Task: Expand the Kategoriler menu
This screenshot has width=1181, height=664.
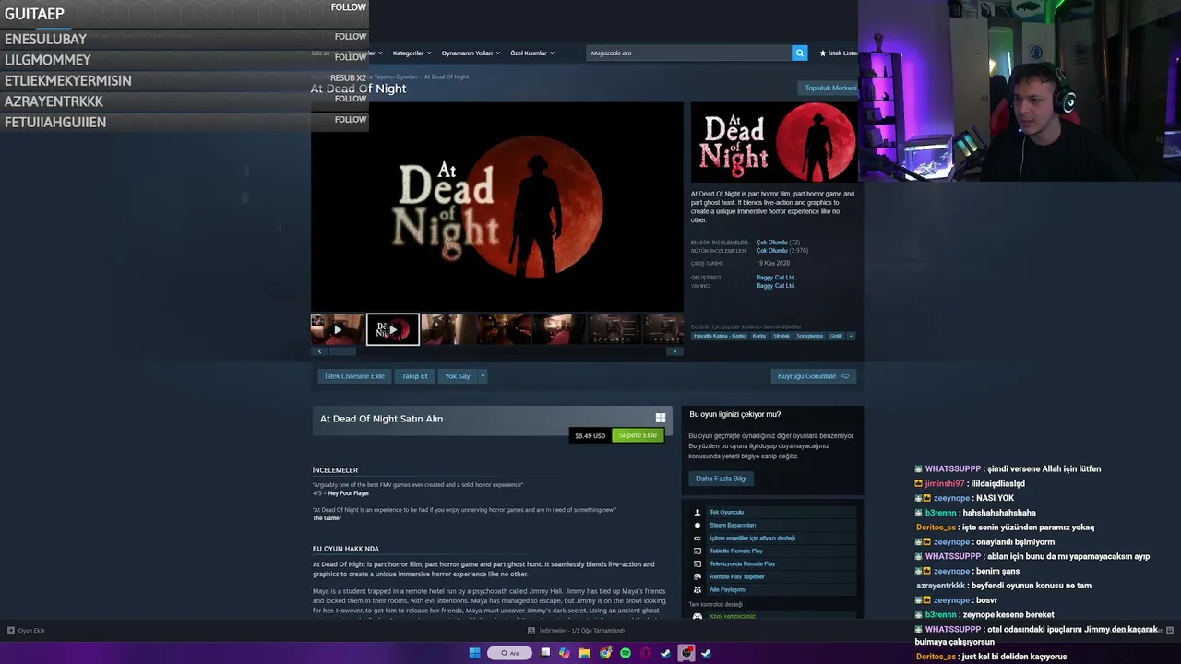Action: (x=412, y=53)
